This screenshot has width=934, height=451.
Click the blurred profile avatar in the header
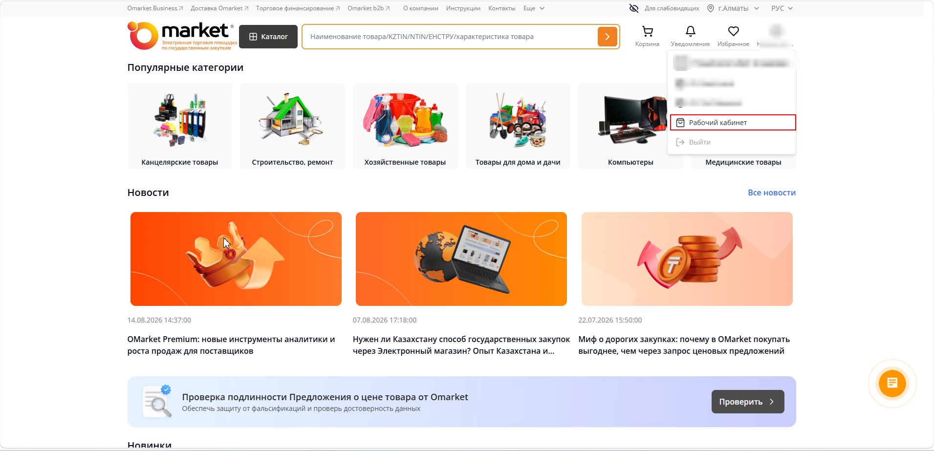click(x=776, y=32)
